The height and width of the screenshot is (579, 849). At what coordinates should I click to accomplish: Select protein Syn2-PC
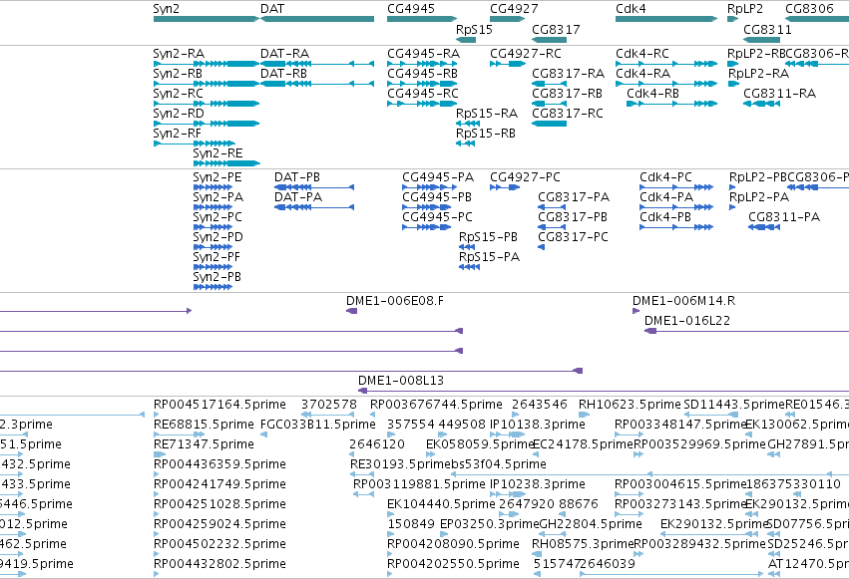[x=212, y=227]
